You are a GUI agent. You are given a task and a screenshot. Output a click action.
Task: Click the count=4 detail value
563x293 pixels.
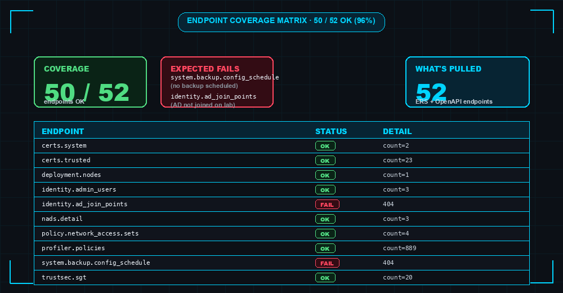pyautogui.click(x=396, y=234)
